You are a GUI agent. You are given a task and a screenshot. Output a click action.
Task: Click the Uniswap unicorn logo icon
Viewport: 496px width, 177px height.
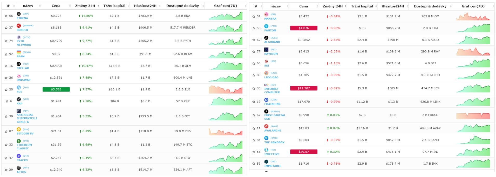19,76
